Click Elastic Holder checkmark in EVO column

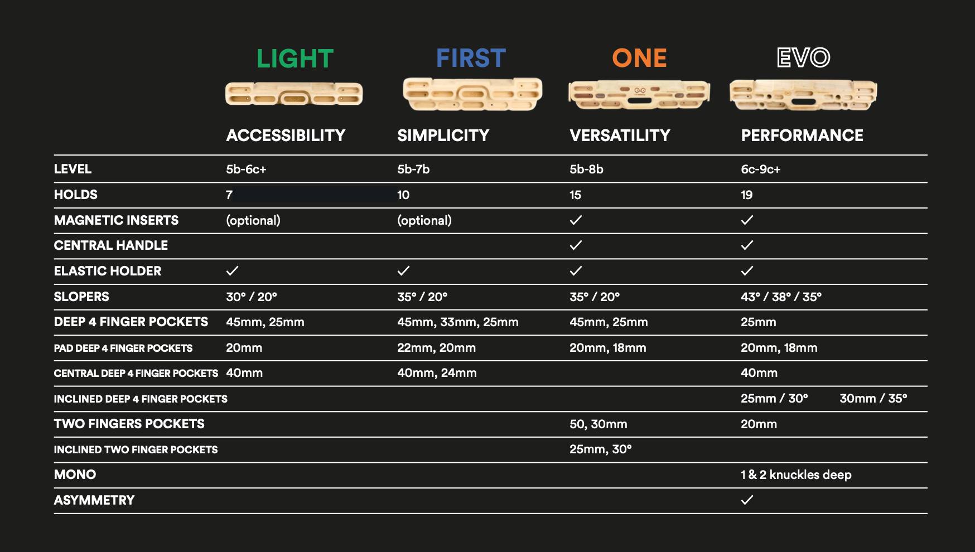tap(747, 270)
